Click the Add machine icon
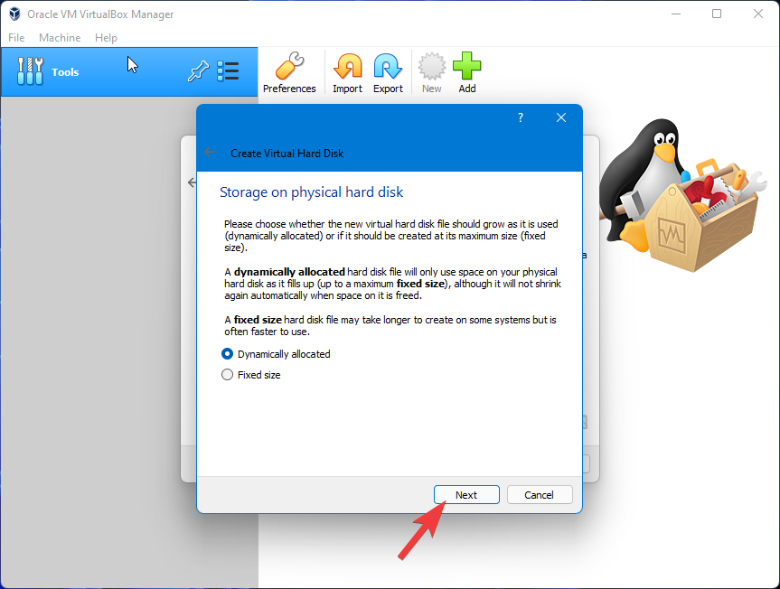Viewport: 780px width, 589px height. (466, 72)
